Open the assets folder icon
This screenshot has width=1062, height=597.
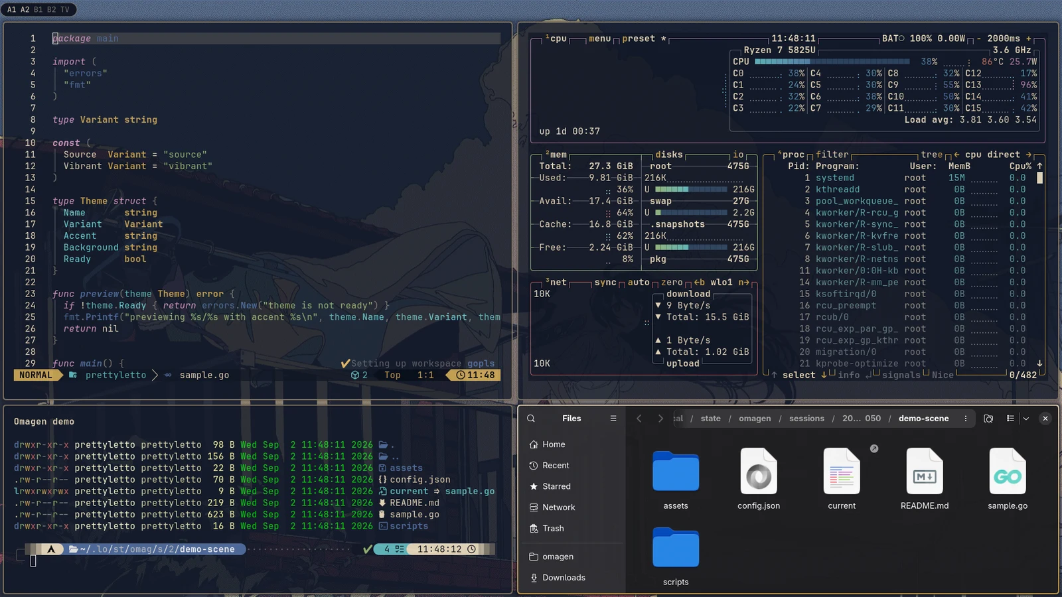click(x=676, y=472)
